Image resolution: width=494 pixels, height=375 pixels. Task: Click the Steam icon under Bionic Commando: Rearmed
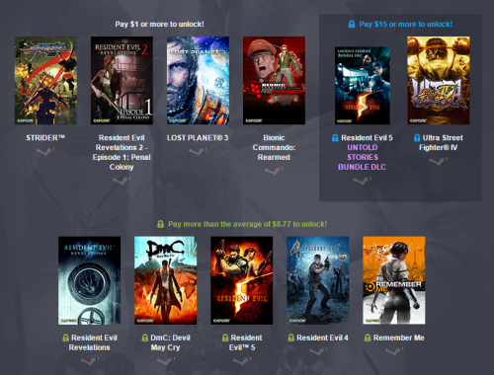coord(274,171)
